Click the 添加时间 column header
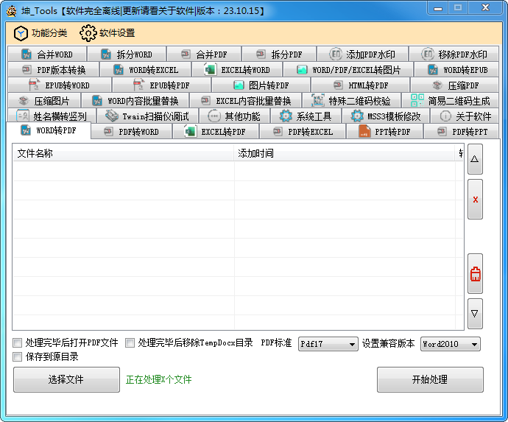The width and height of the screenshot is (508, 422). pos(344,153)
